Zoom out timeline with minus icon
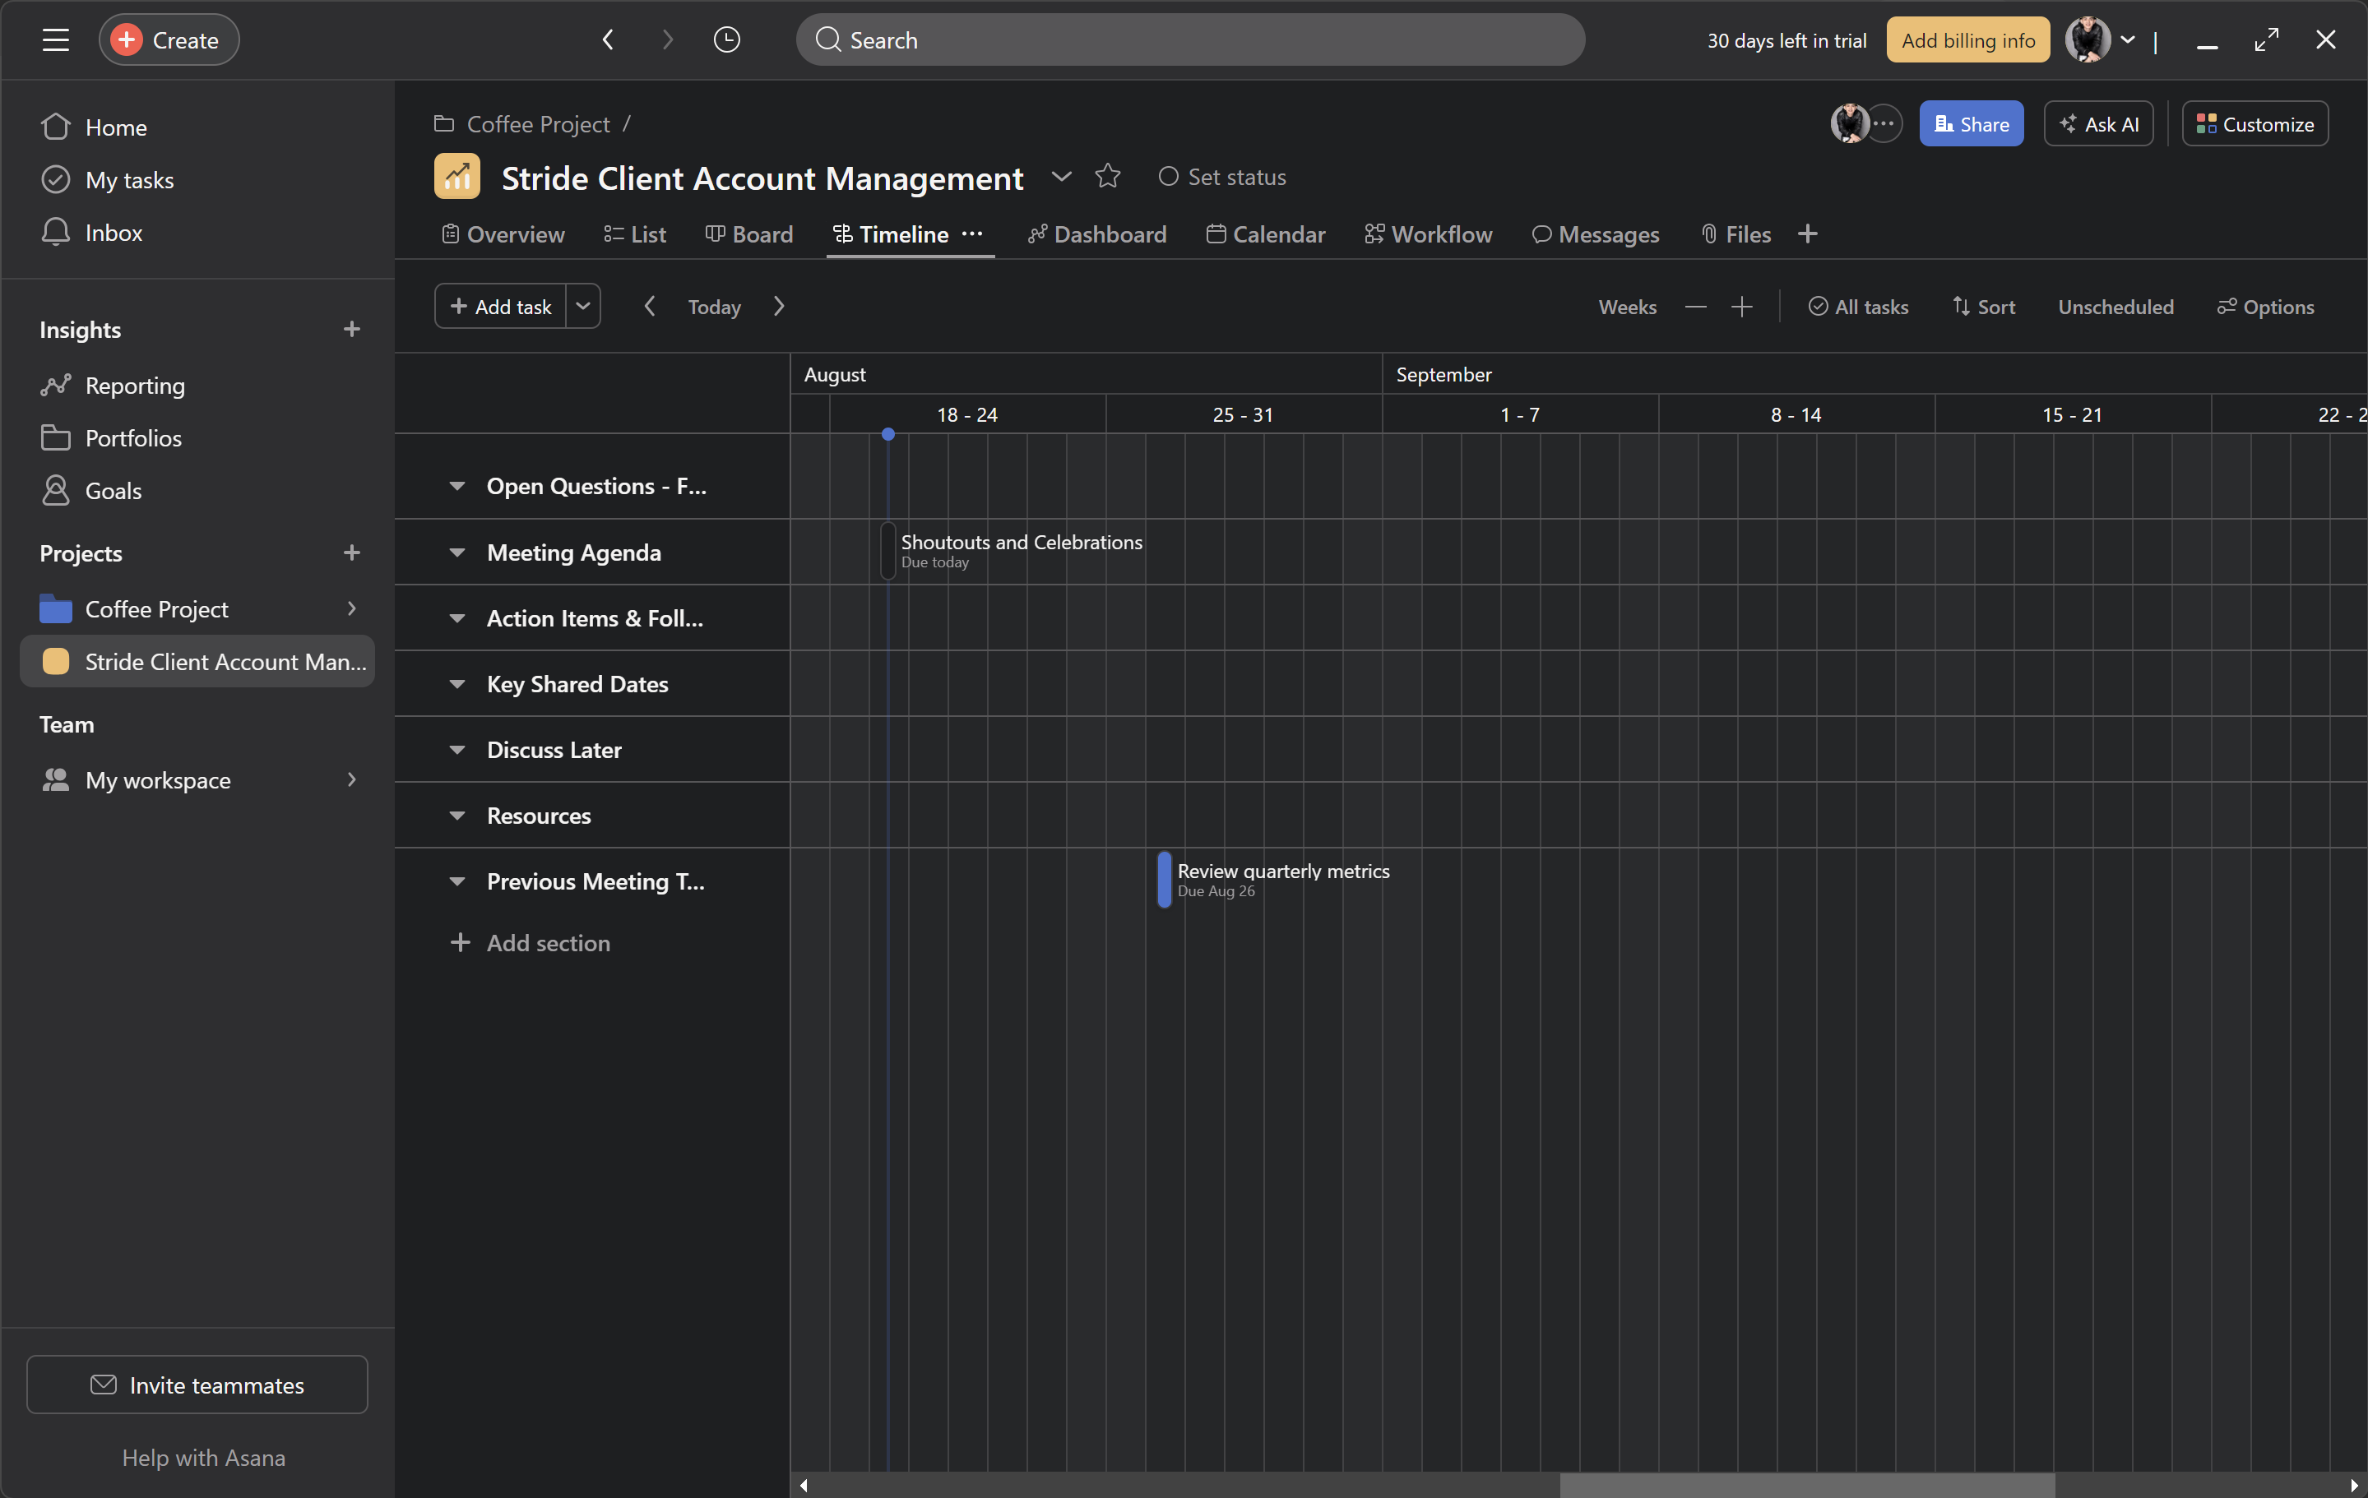The width and height of the screenshot is (2368, 1498). [x=1695, y=307]
